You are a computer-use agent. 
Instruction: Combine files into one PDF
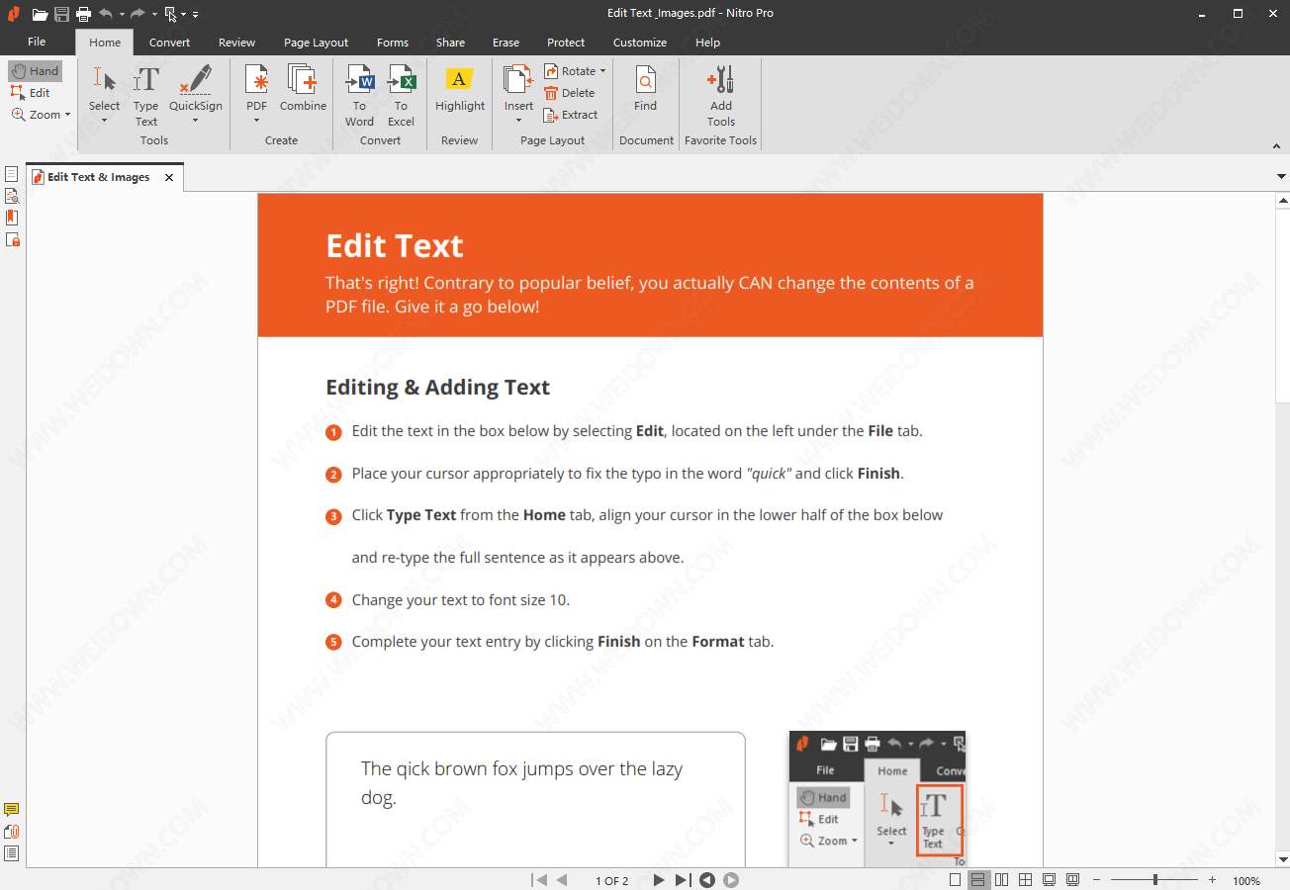tap(303, 89)
